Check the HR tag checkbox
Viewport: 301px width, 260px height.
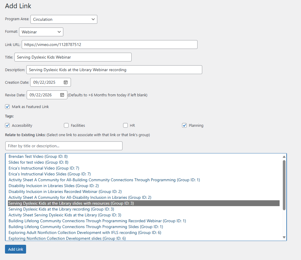[x=125, y=125]
